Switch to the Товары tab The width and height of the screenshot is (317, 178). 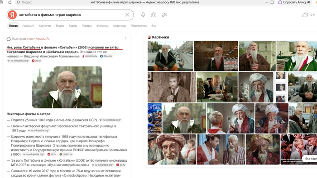coord(87,26)
